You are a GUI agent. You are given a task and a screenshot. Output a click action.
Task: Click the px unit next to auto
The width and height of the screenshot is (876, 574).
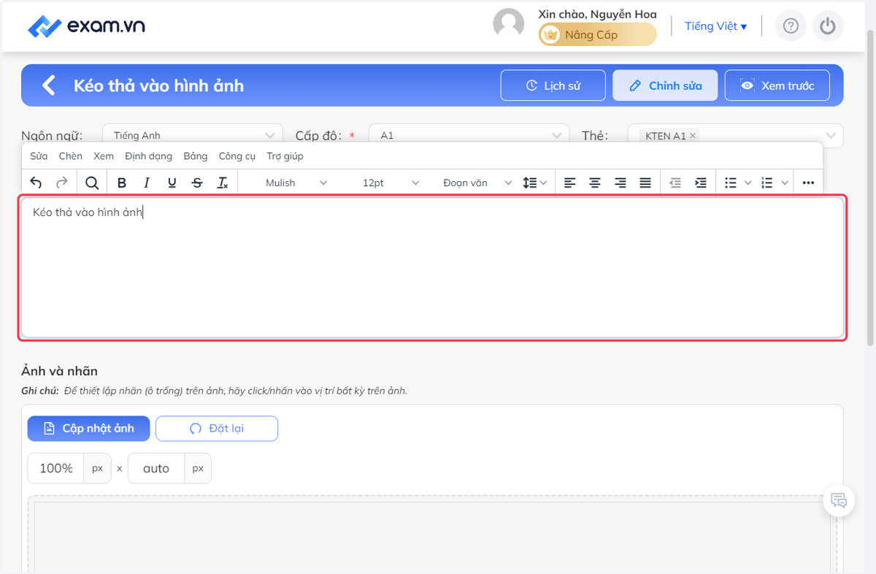198,468
